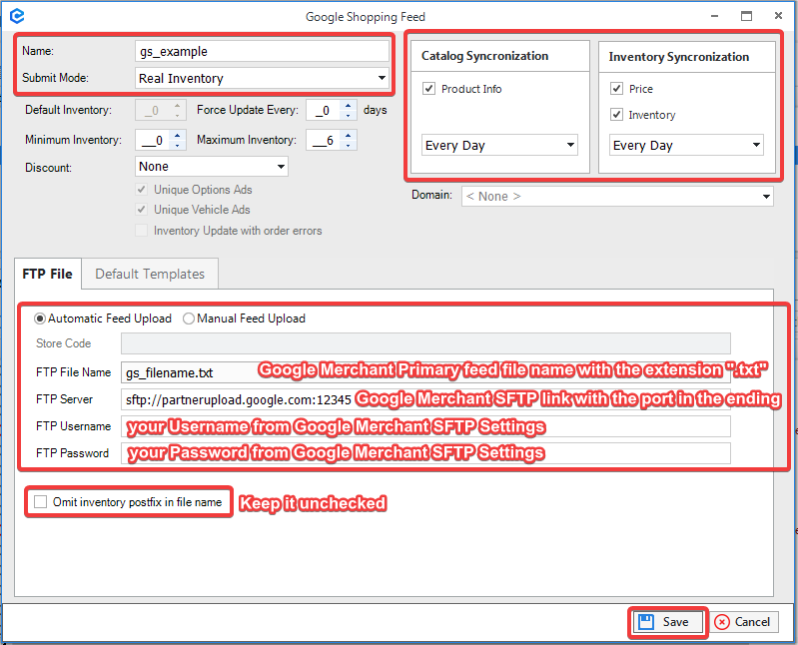798x645 pixels.
Task: Click the Force Update Every number field
Action: pyautogui.click(x=325, y=111)
